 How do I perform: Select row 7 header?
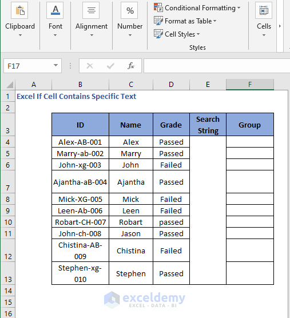(x=7, y=182)
